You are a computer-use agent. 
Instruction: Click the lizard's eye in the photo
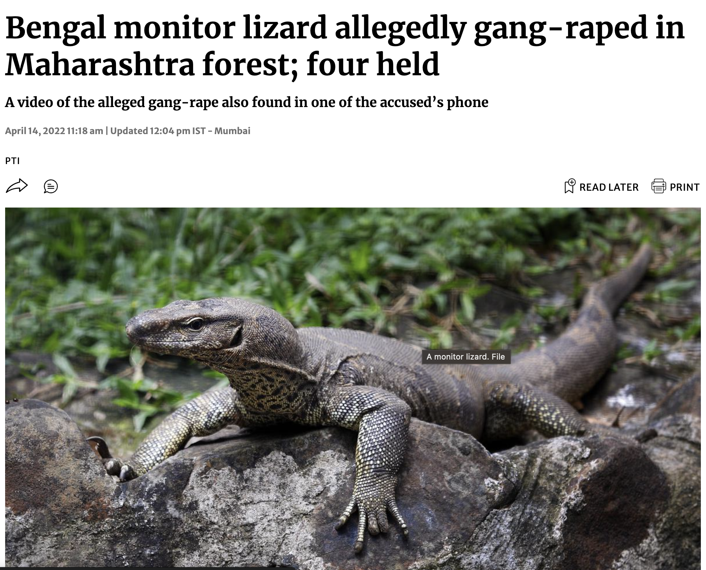click(x=196, y=324)
